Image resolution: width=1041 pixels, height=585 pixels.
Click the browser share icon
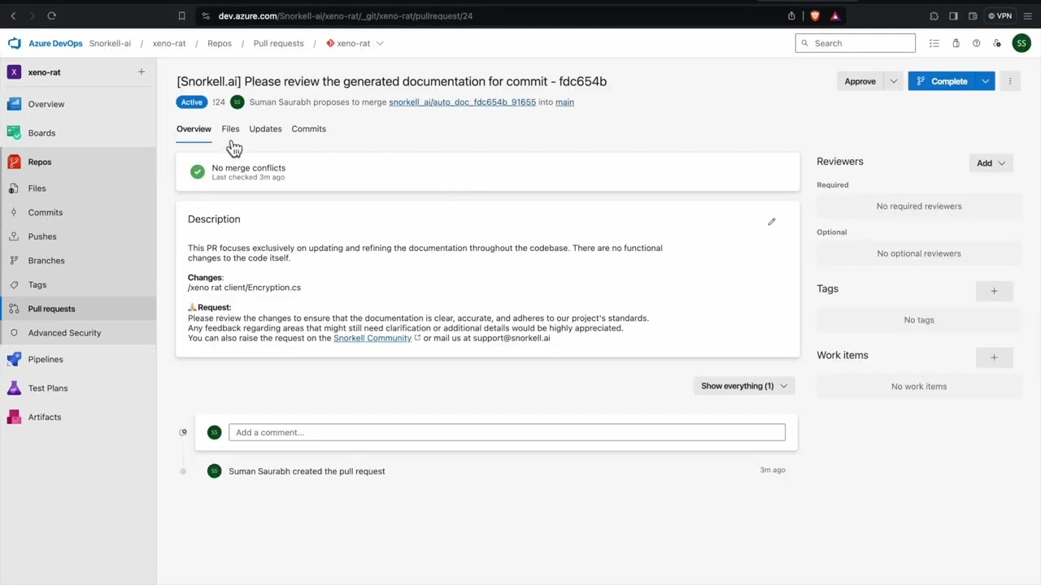tap(791, 15)
